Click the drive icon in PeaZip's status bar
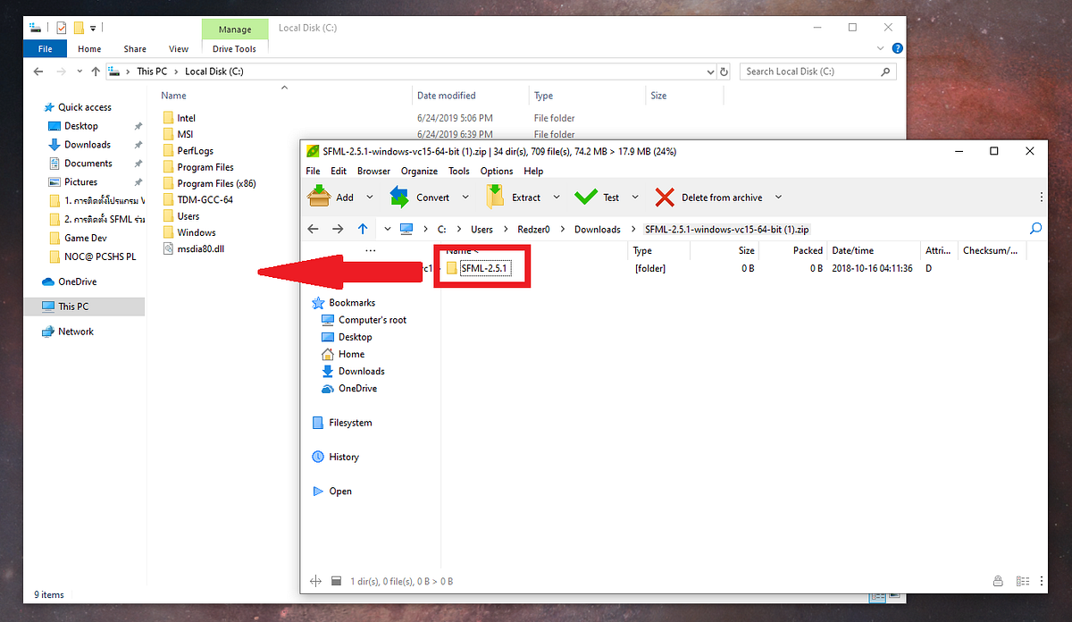 point(336,581)
